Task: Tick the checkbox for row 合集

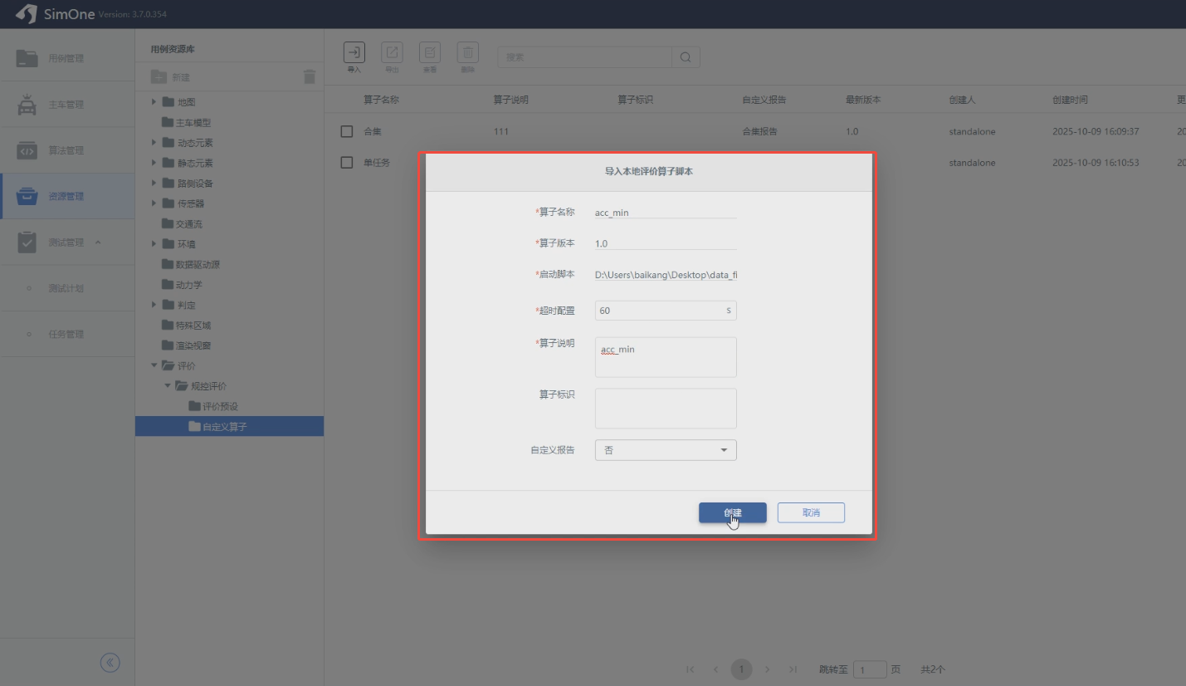Action: pyautogui.click(x=347, y=131)
